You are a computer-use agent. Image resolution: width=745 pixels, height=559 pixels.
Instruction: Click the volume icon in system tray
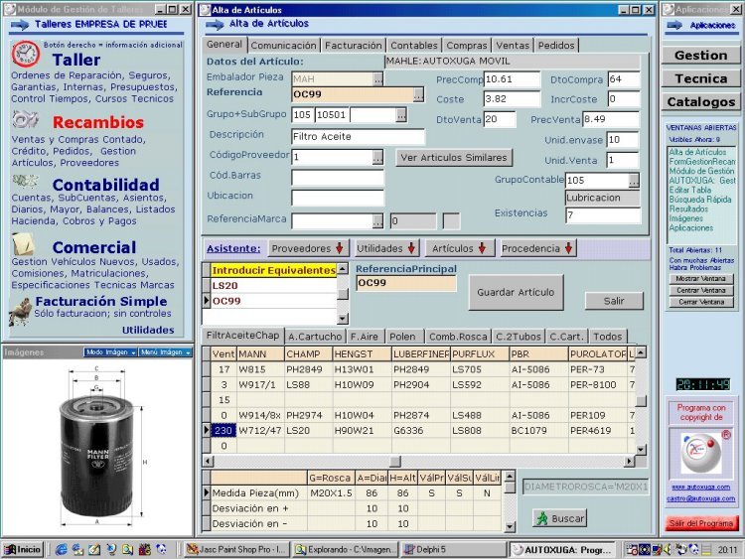[668, 549]
